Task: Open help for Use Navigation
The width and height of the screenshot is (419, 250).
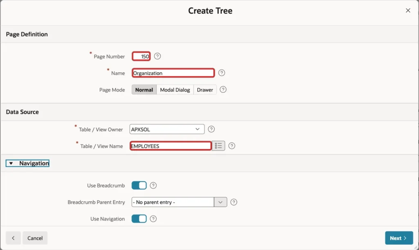Action: click(x=153, y=219)
